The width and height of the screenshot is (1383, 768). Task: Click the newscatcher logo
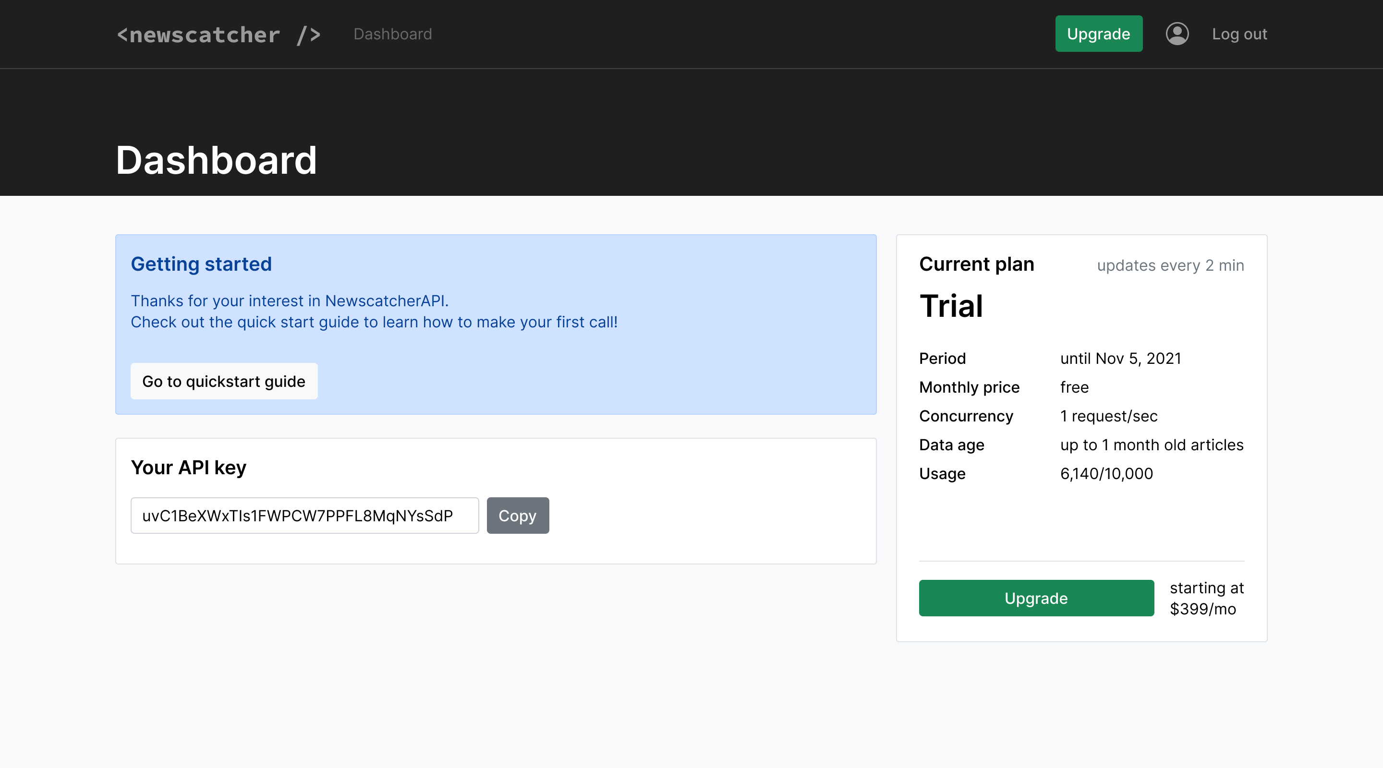(219, 35)
